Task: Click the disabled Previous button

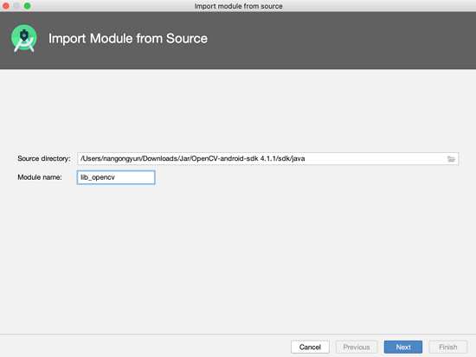Action: point(357,347)
